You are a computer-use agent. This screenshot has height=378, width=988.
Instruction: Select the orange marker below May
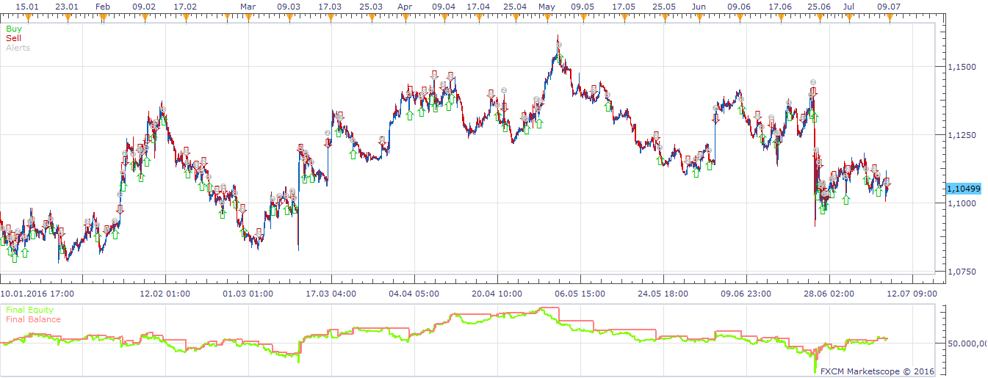[x=547, y=17]
